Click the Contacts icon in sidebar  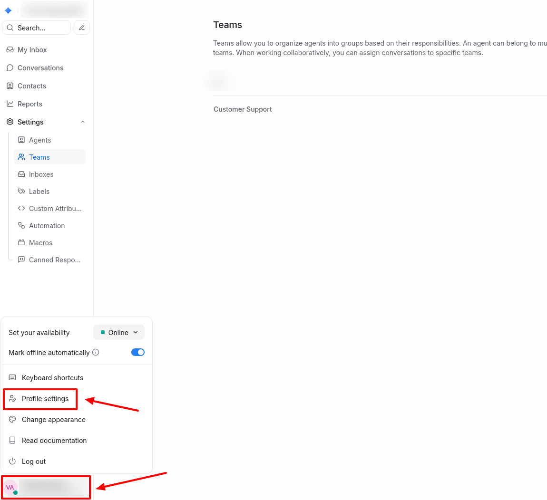10,86
